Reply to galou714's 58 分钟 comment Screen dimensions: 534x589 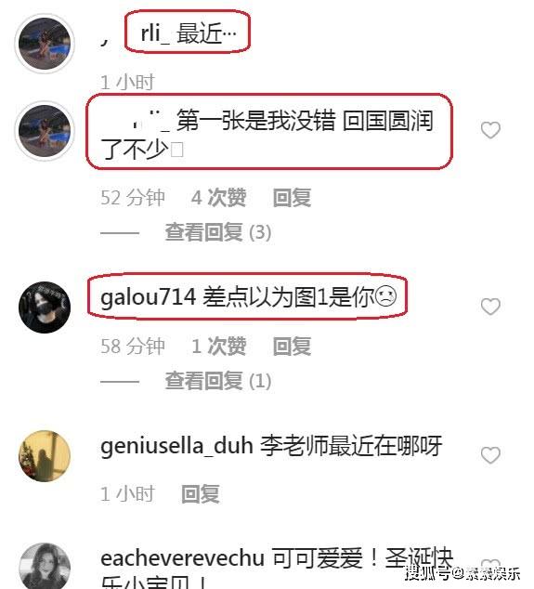point(292,346)
